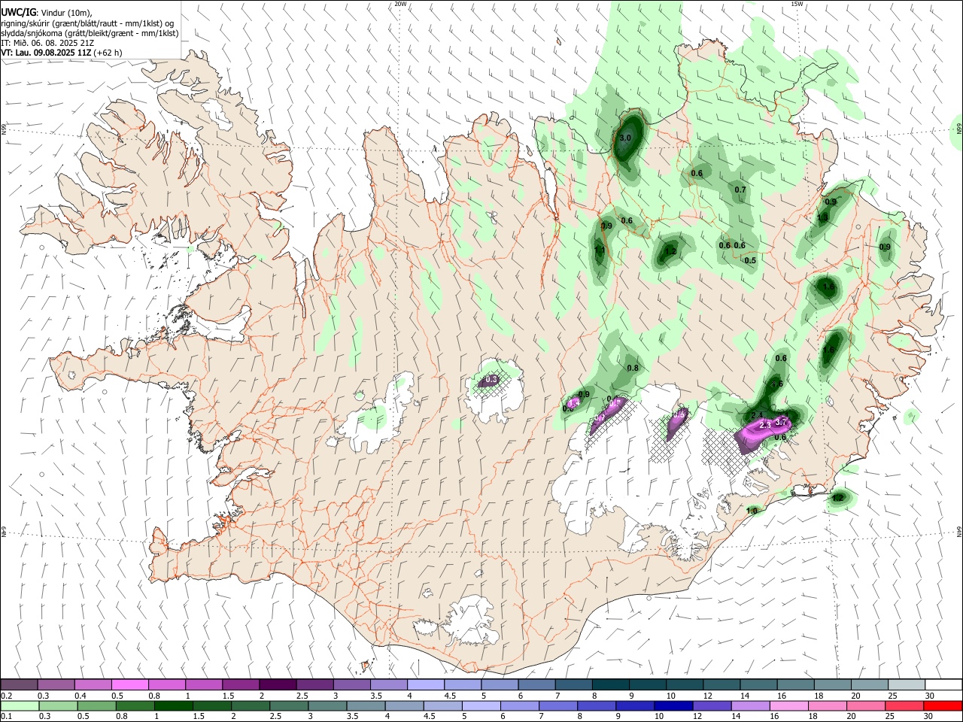
Task: Click the VT valid time line (+62 h)
Action: point(62,53)
